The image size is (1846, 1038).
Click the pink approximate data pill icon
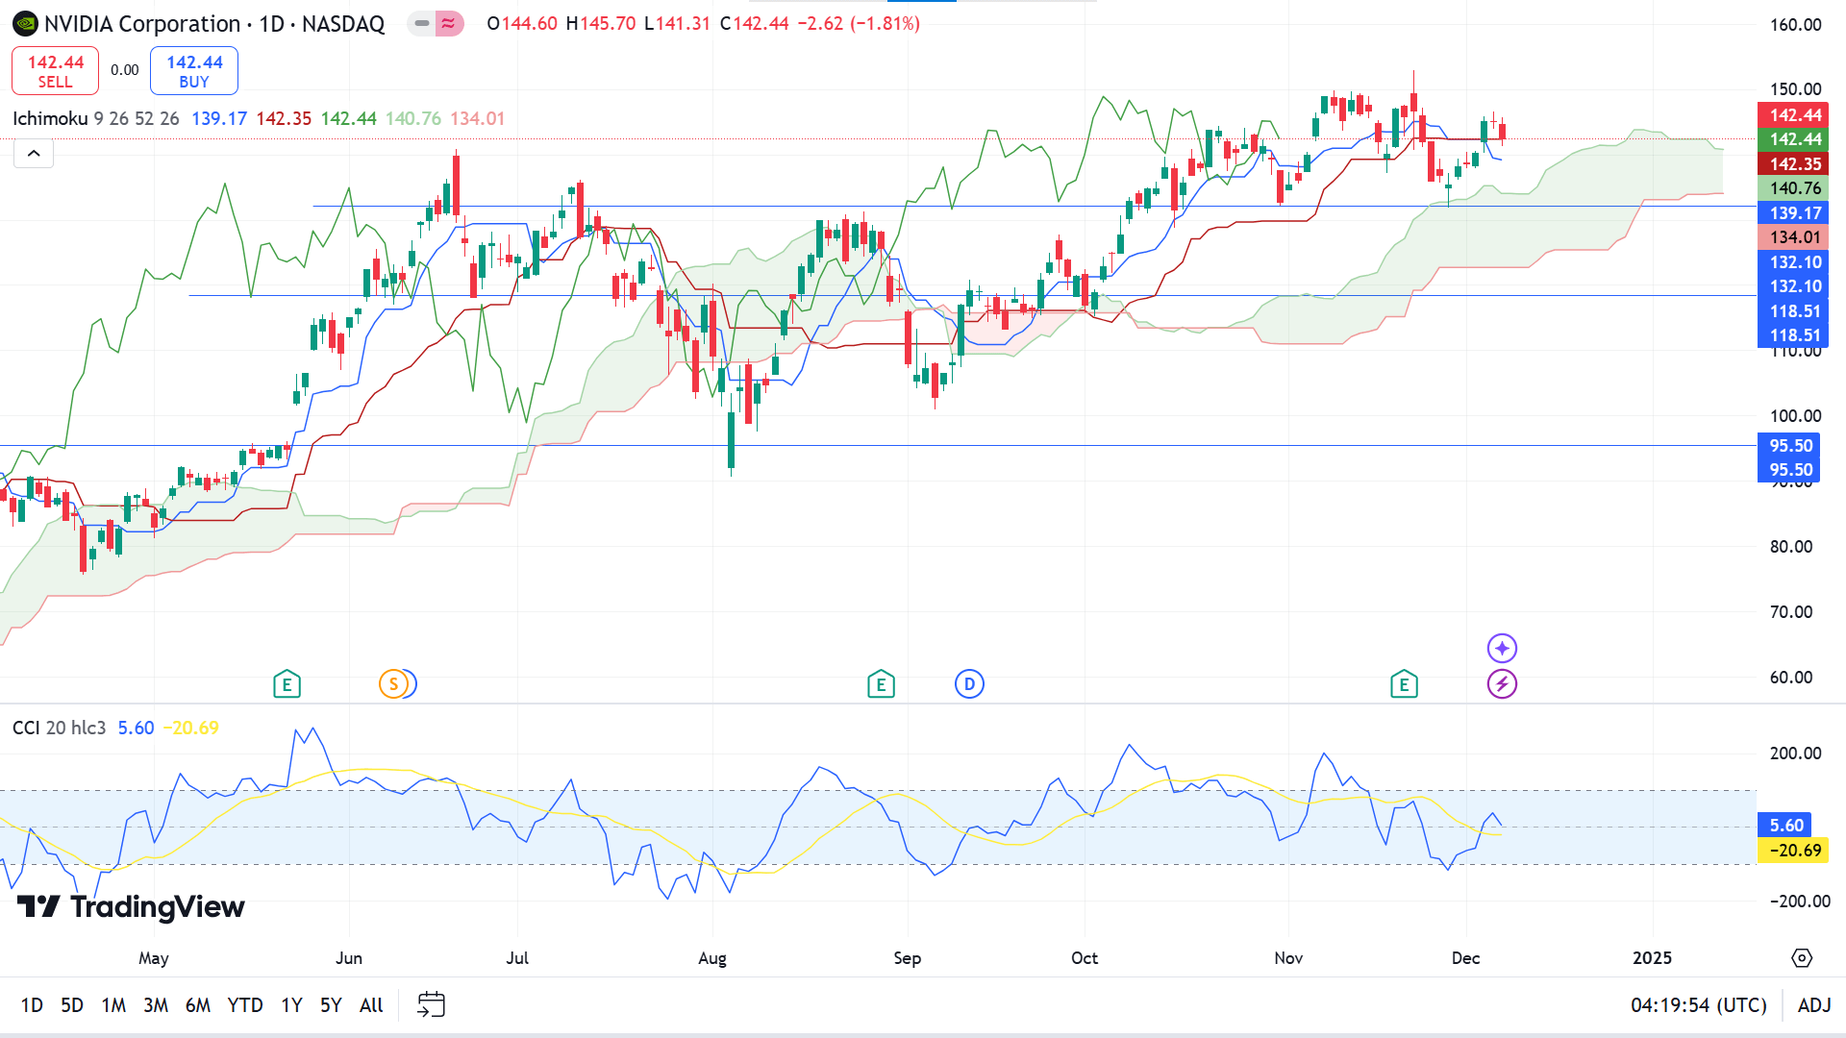coord(449,23)
